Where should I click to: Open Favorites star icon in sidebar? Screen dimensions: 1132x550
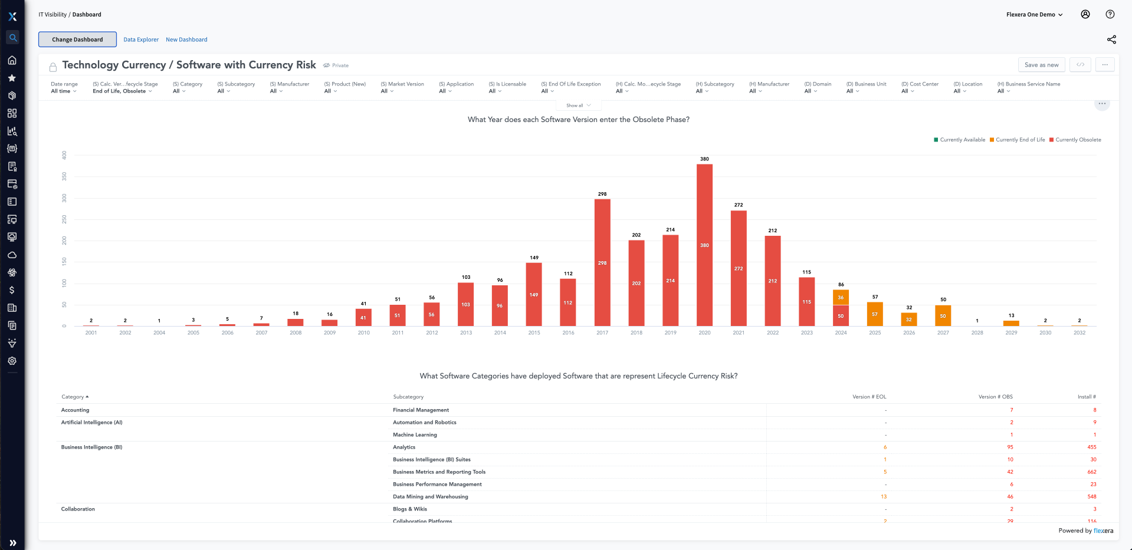[12, 78]
